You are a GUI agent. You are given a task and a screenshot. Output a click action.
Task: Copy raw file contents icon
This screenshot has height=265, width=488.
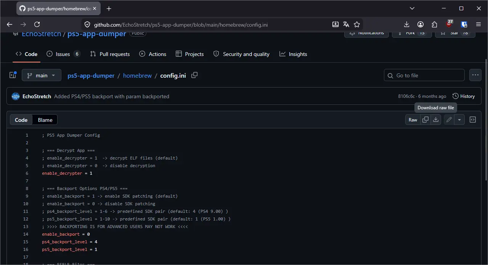[x=425, y=120]
